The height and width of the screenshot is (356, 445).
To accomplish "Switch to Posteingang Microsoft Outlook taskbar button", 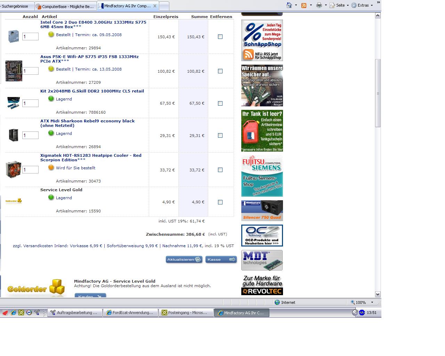I will 186,313.
